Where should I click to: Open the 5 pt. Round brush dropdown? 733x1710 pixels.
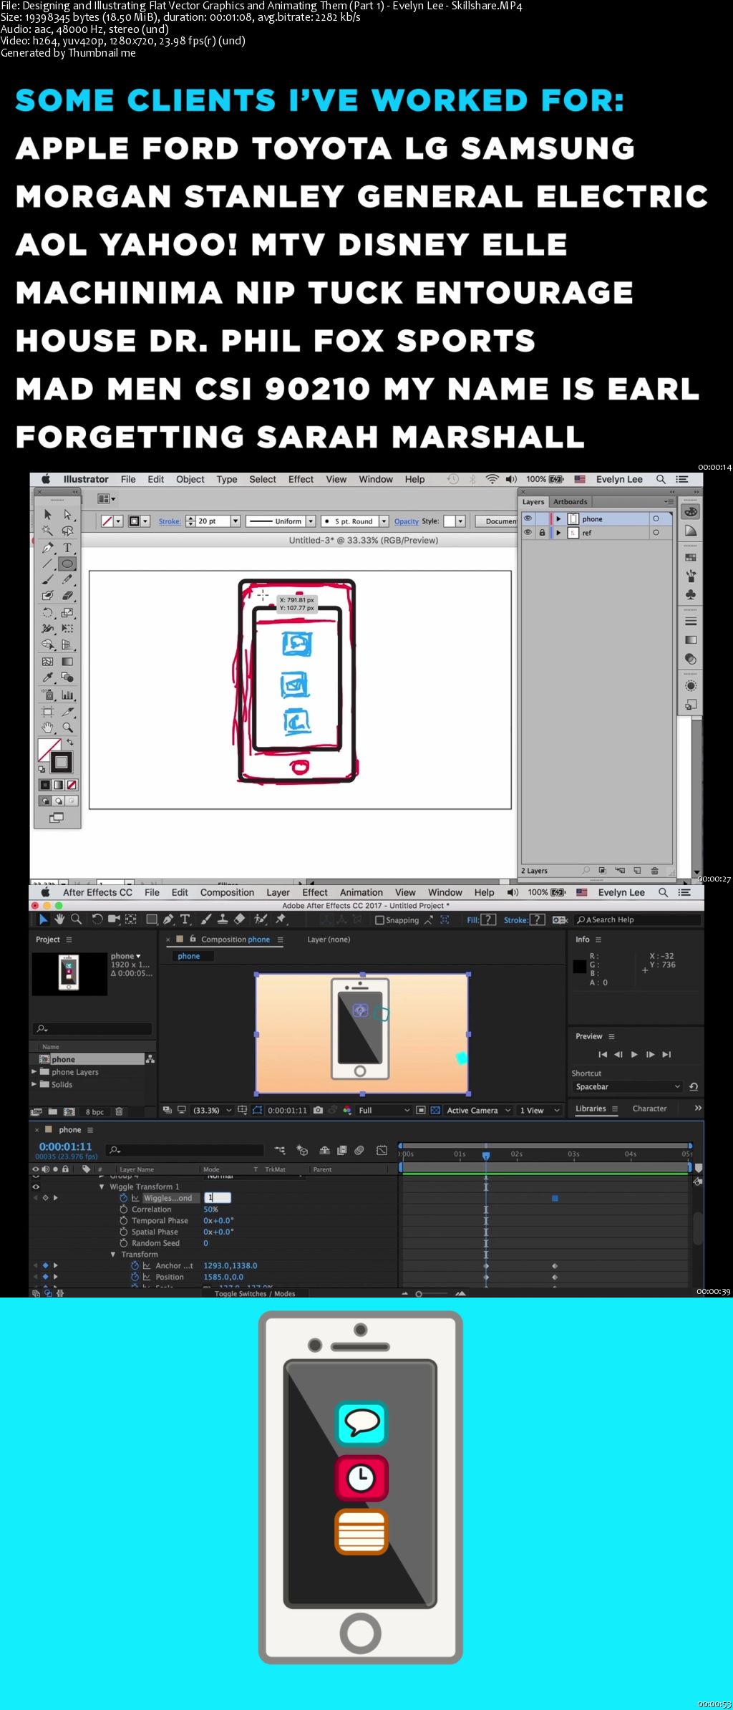384,521
